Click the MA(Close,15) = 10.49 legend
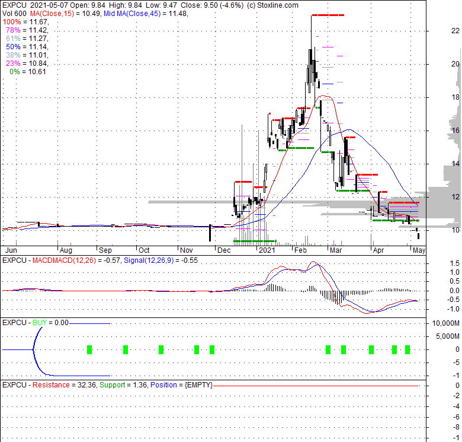Screen dimensions: 462x442 65,14
